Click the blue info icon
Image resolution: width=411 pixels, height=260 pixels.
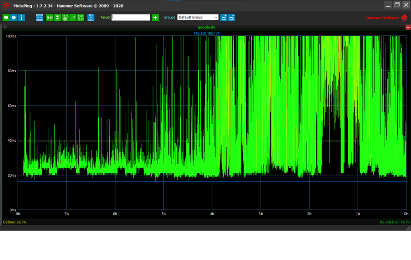(x=21, y=18)
